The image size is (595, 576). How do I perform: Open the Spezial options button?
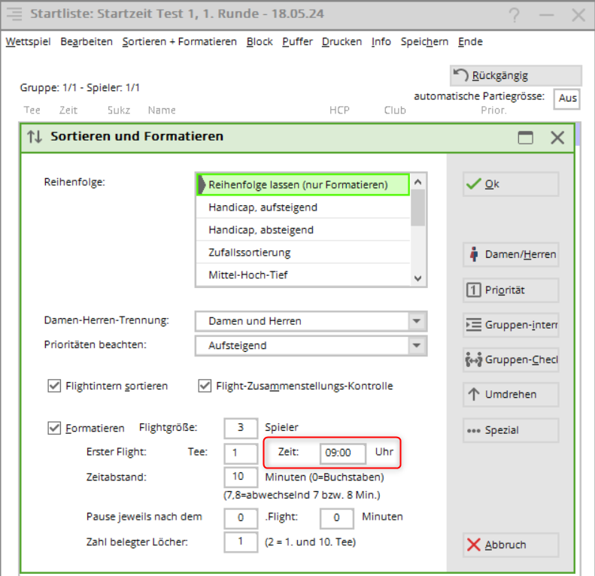(511, 430)
